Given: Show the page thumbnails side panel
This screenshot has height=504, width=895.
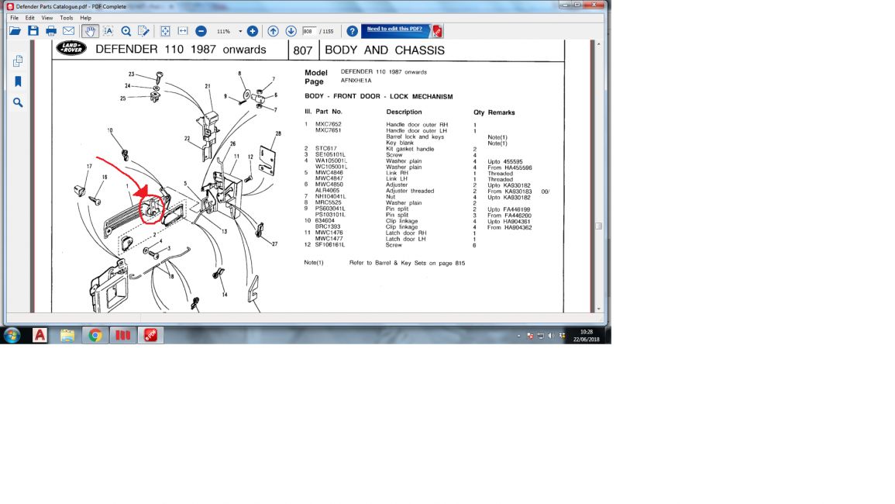Looking at the screenshot, I should pos(18,60).
